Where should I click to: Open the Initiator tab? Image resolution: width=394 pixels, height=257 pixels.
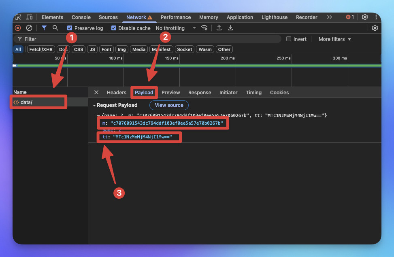point(228,92)
